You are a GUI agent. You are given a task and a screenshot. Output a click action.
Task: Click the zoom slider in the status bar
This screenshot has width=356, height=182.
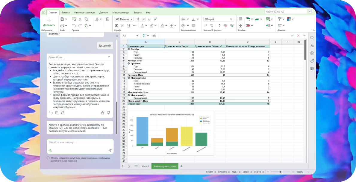280,172
